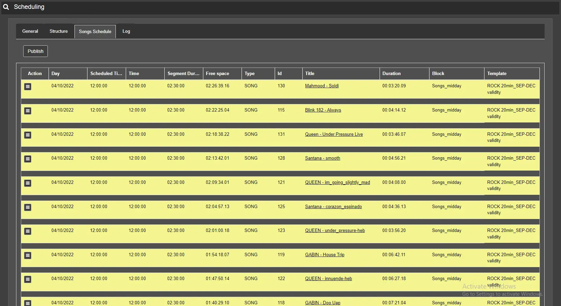The image size is (561, 306).
Task: Open action menu for Santana - smooth row
Action: coord(28,159)
